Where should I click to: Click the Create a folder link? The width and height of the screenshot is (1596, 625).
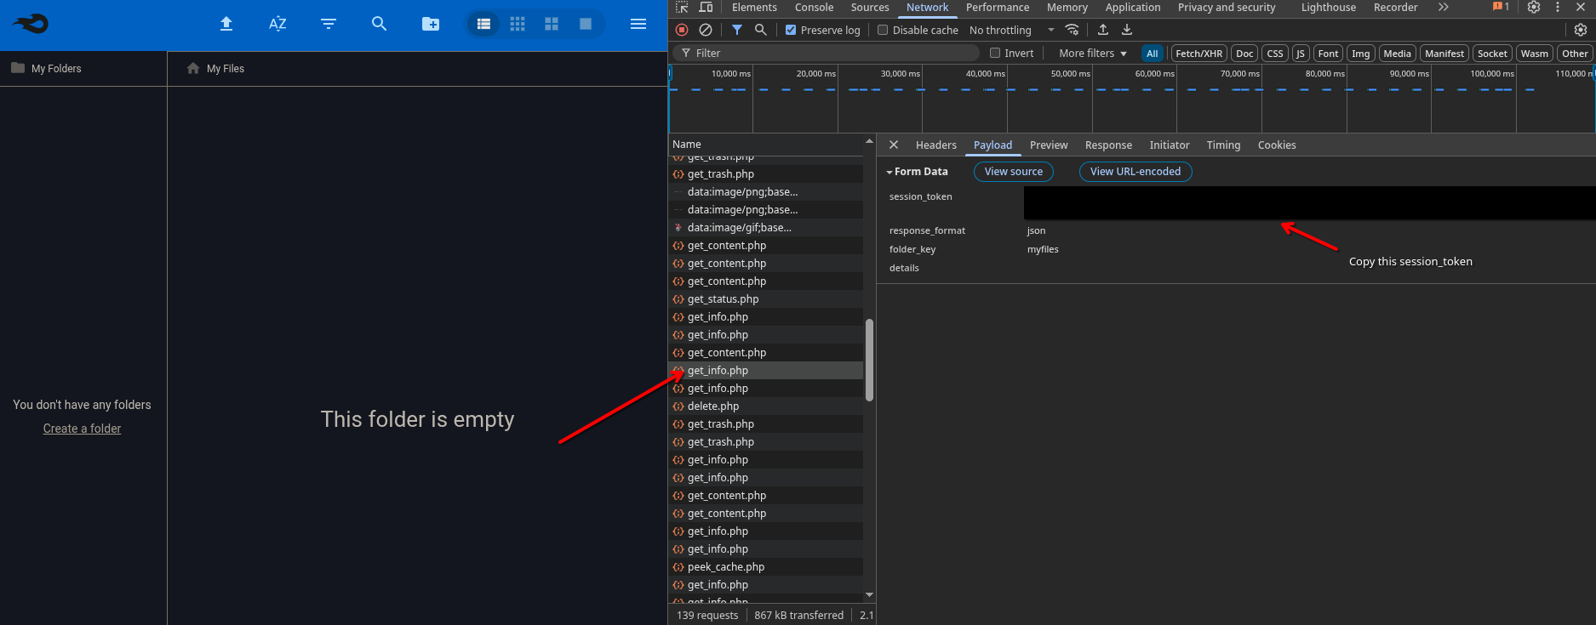[82, 429]
